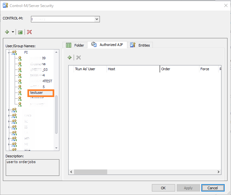Click the OK button
Viewport: 231px width, 195px height.
[x=163, y=188]
